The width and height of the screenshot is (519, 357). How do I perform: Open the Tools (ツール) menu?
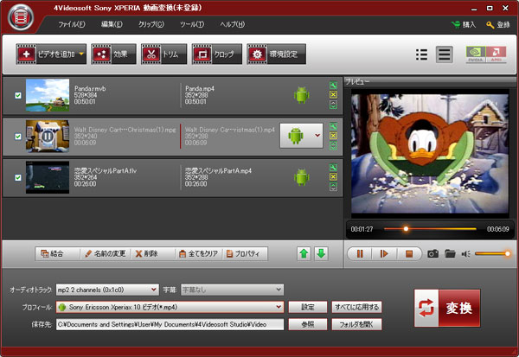tap(192, 24)
